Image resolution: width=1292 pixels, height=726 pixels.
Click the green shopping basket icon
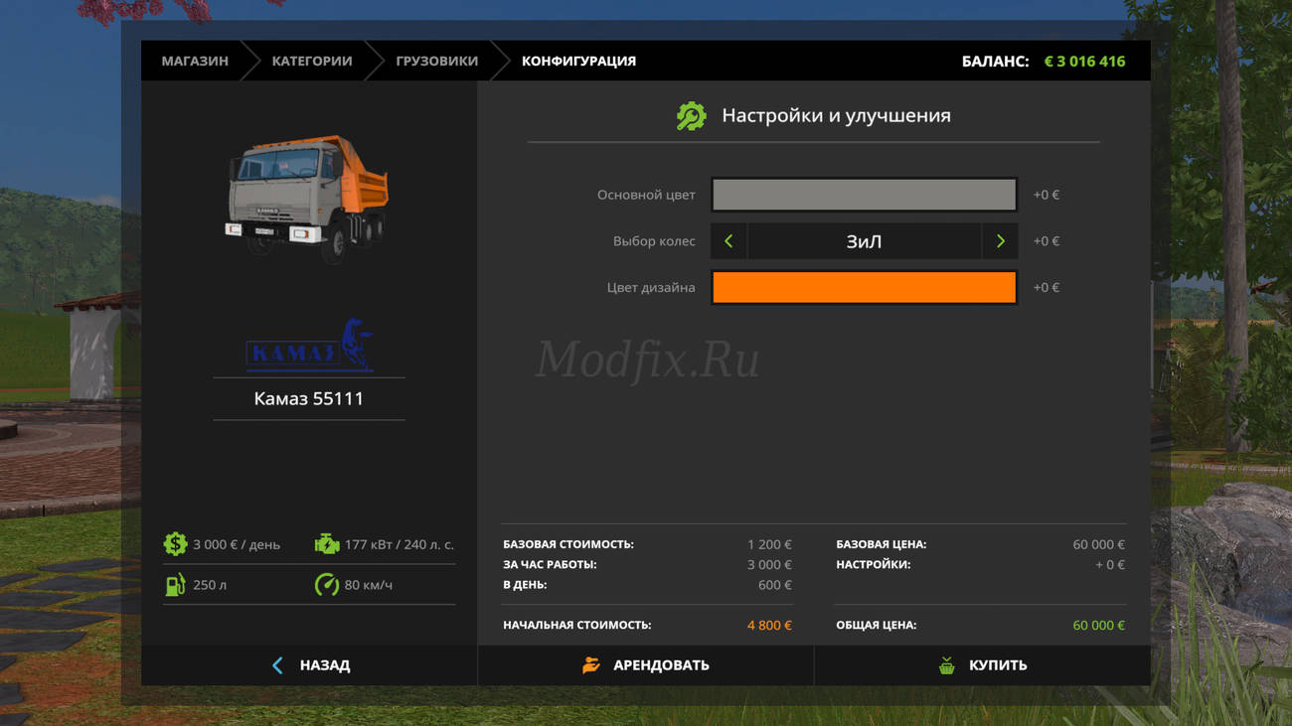[946, 665]
